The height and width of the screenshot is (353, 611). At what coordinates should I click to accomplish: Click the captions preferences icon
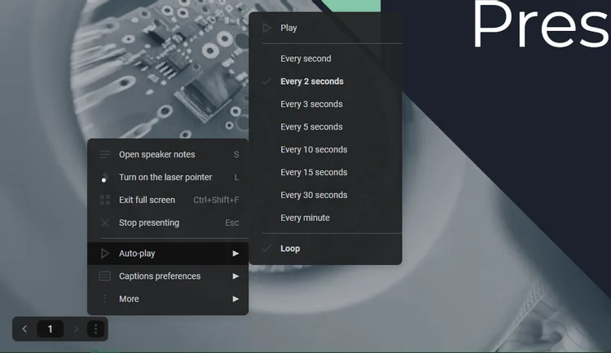pos(104,276)
